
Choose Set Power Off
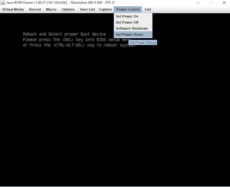point(133,22)
